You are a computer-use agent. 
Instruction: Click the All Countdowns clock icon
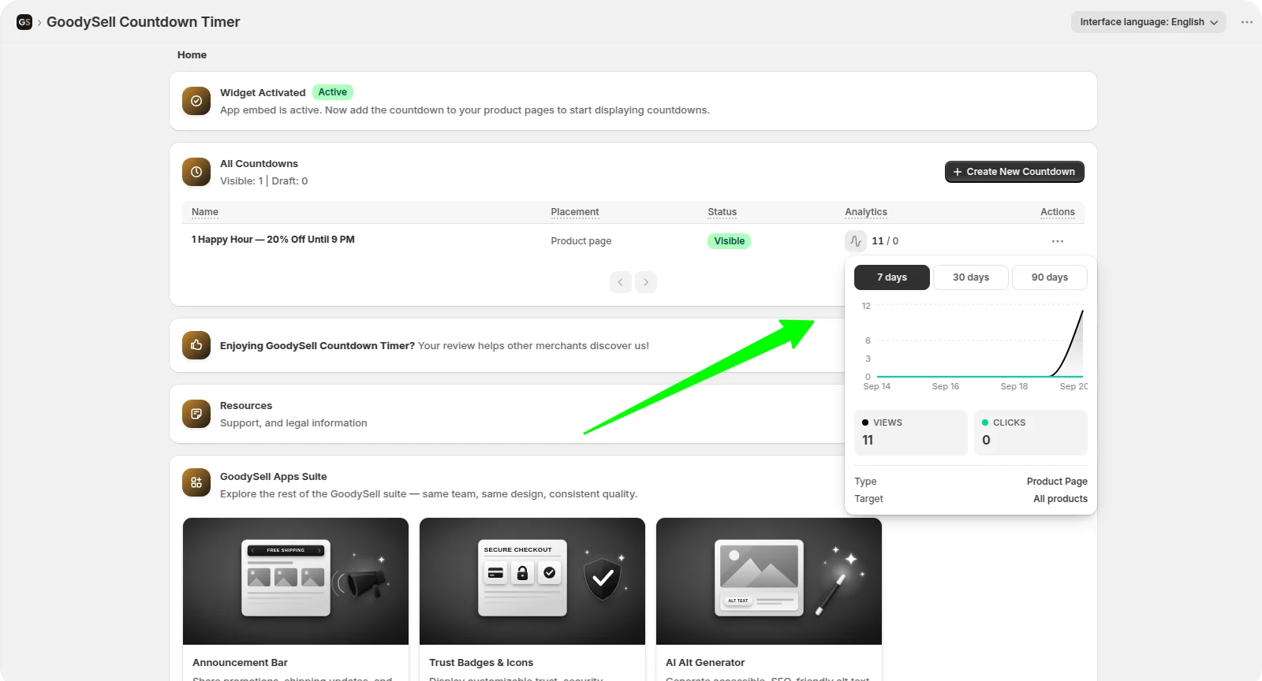coord(196,172)
